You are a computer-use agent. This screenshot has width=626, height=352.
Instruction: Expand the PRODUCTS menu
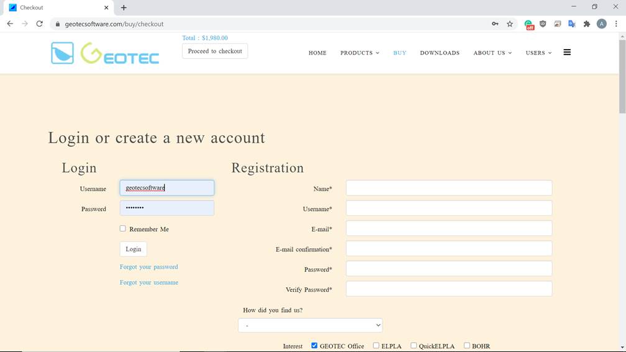[360, 53]
